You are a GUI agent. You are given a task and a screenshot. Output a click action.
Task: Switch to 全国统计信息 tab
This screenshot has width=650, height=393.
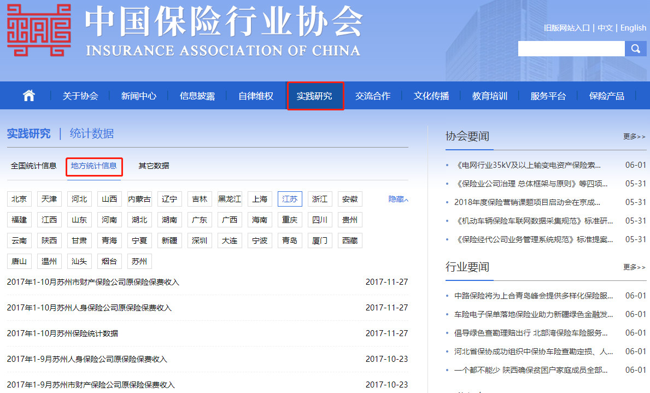point(33,166)
